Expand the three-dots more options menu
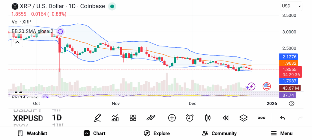Screen dimensions: 312x140 (x=261, y=118)
